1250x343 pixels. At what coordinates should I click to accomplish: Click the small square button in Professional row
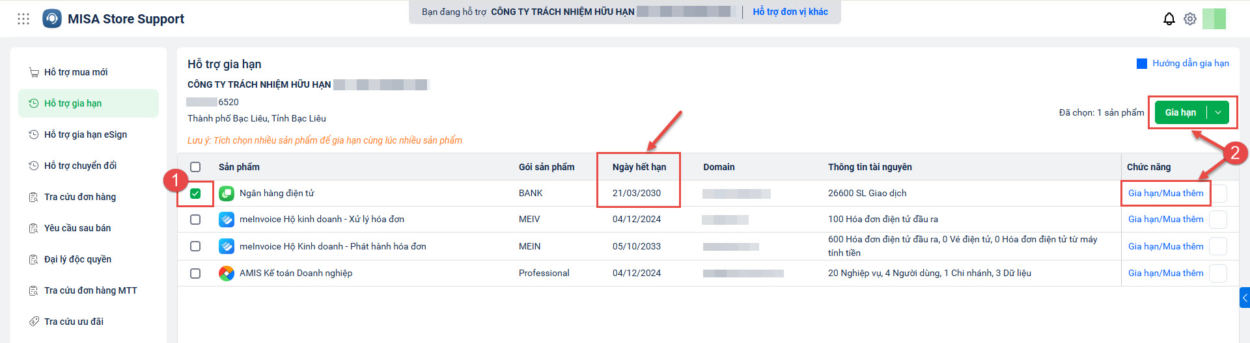(x=1218, y=273)
